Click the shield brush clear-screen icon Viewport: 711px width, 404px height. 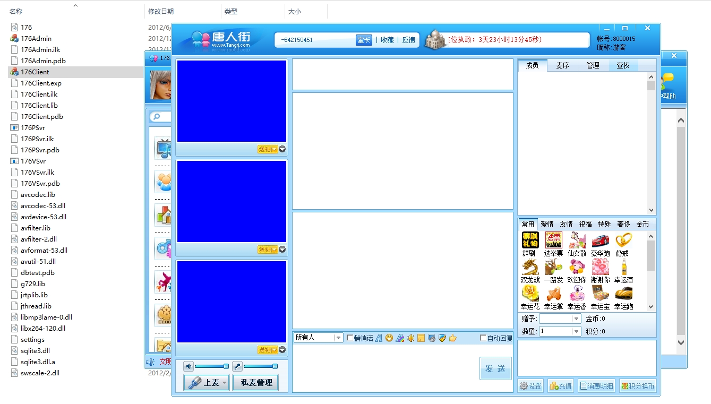pos(442,338)
